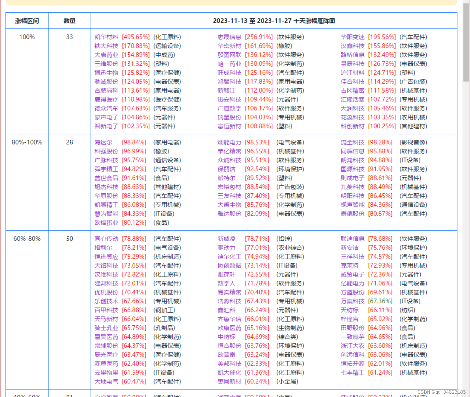Open the 广脉科技 link
Viewport: 470px width, 397px height.
[x=106, y=160]
